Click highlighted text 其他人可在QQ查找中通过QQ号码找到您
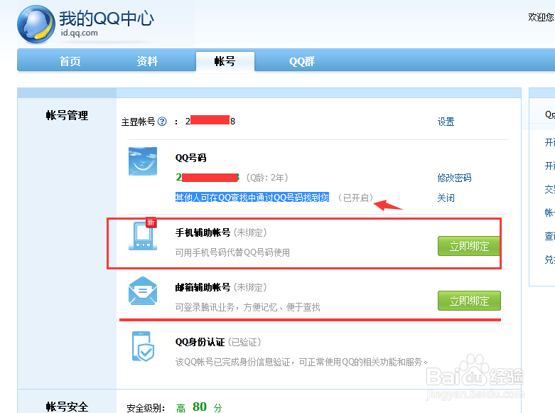Screen dimensions: 555x413 point(252,198)
